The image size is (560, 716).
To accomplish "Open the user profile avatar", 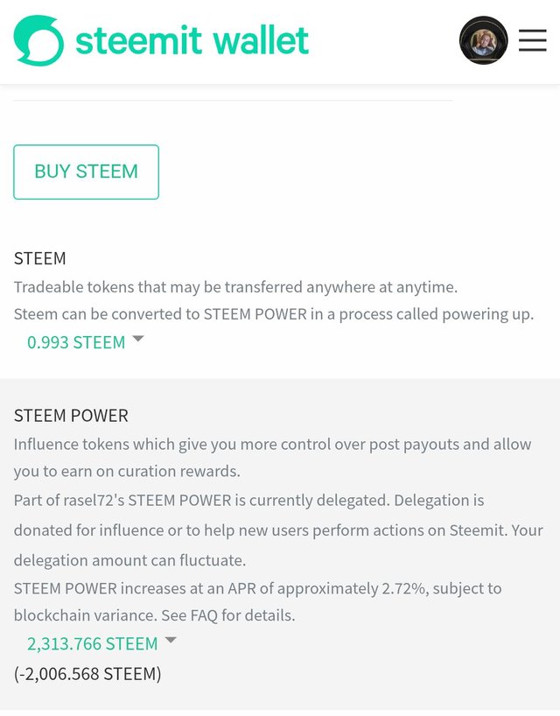I will point(483,40).
